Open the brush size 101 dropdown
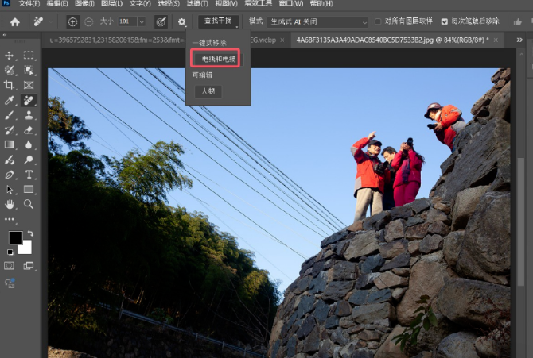 point(141,21)
